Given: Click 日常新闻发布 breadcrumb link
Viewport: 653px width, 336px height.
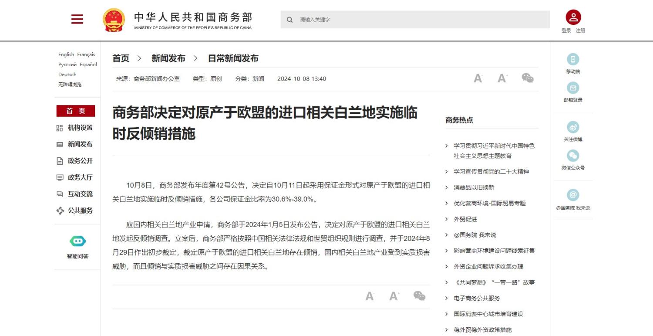Looking at the screenshot, I should (233, 58).
